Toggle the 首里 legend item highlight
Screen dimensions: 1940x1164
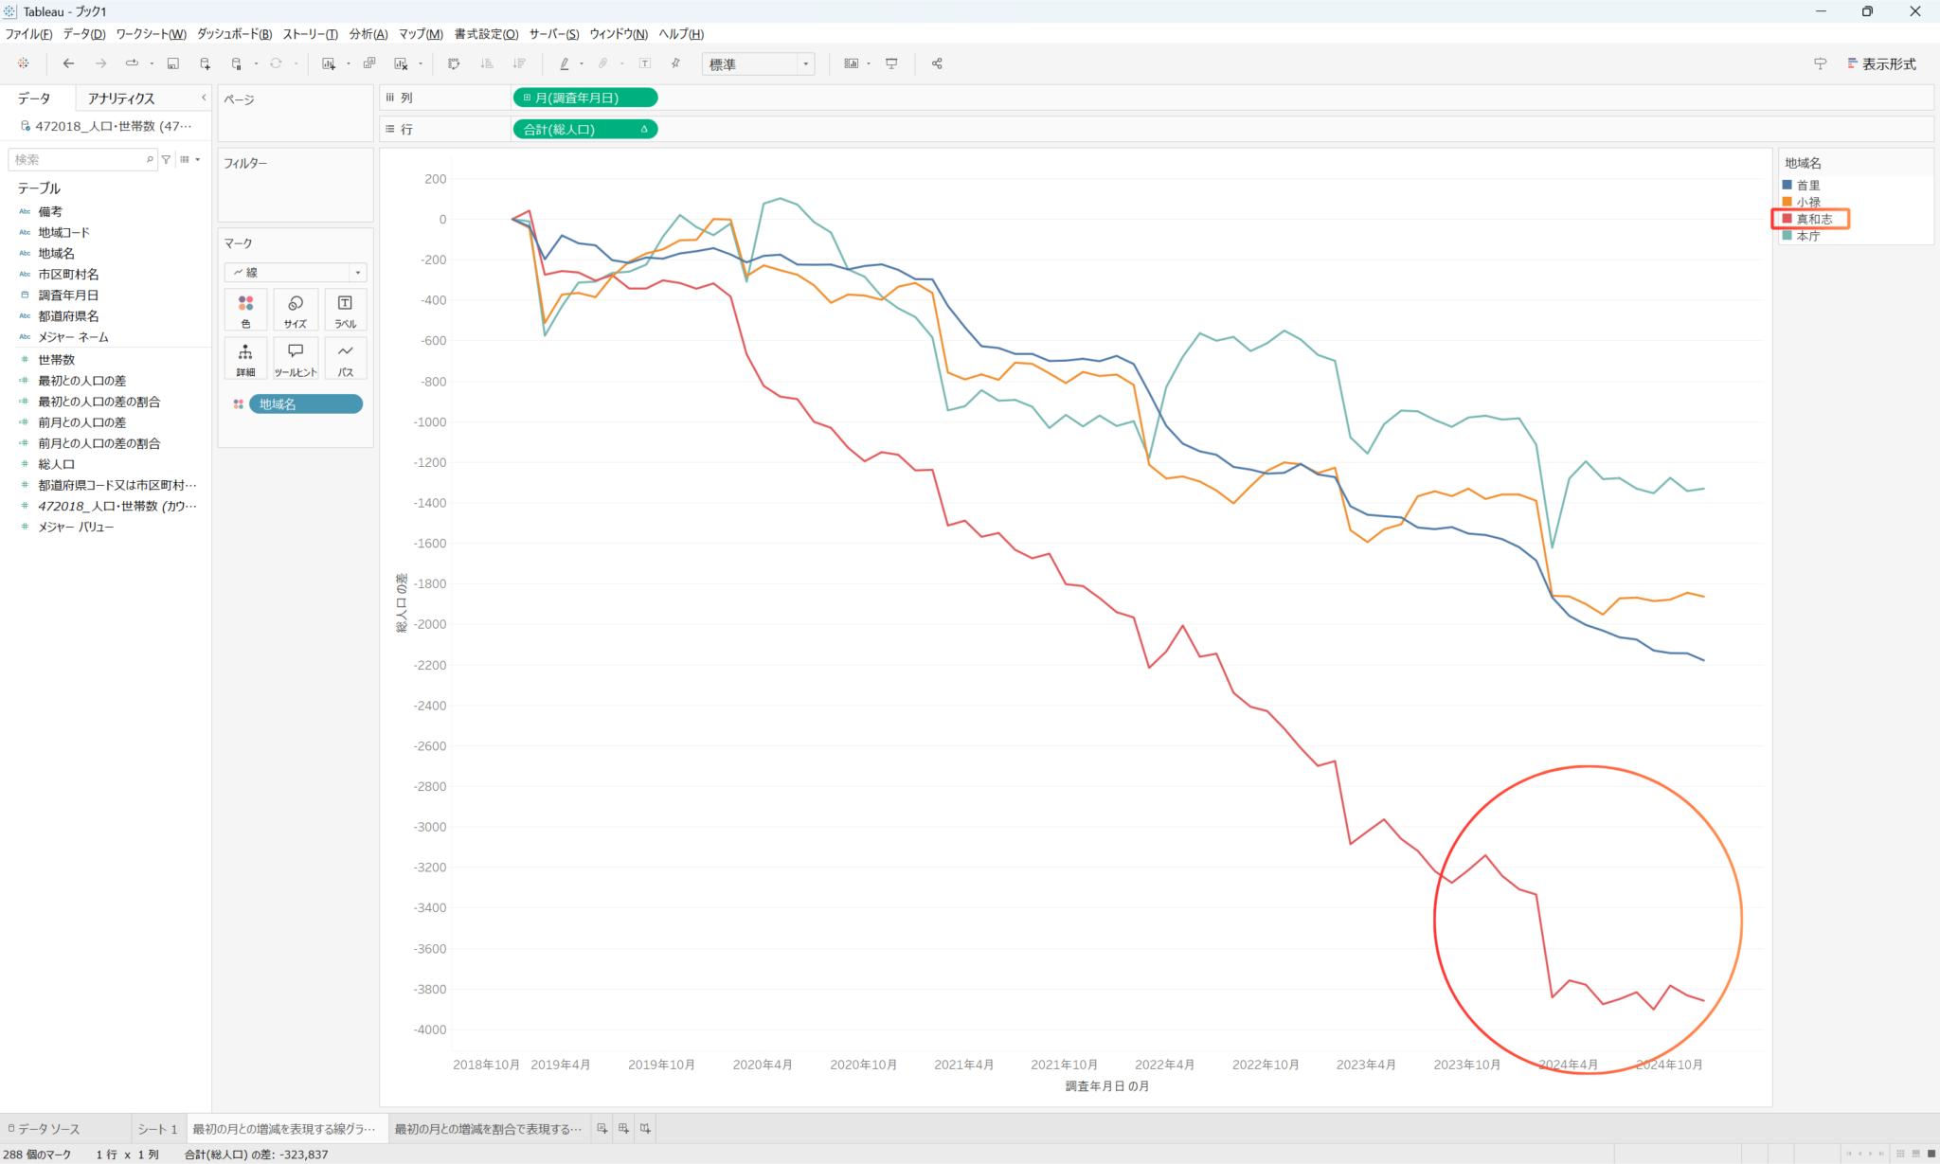1807,186
